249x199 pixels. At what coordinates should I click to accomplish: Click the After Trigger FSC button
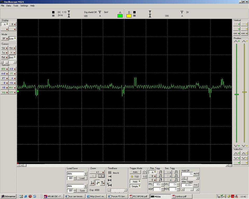click(196, 185)
